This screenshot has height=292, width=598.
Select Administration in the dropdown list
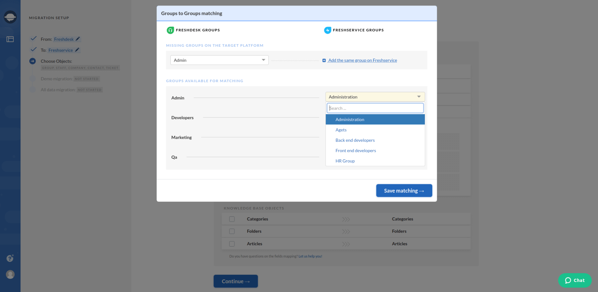[x=375, y=119]
